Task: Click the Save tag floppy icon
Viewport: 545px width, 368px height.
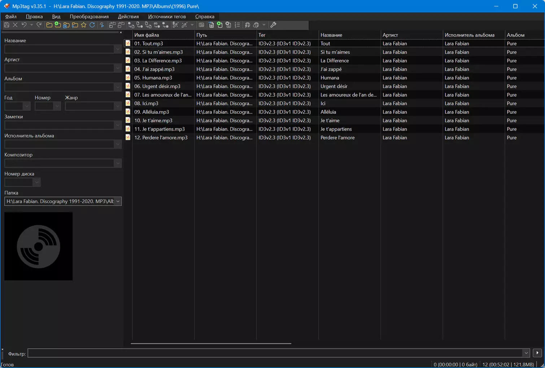Action: point(6,25)
